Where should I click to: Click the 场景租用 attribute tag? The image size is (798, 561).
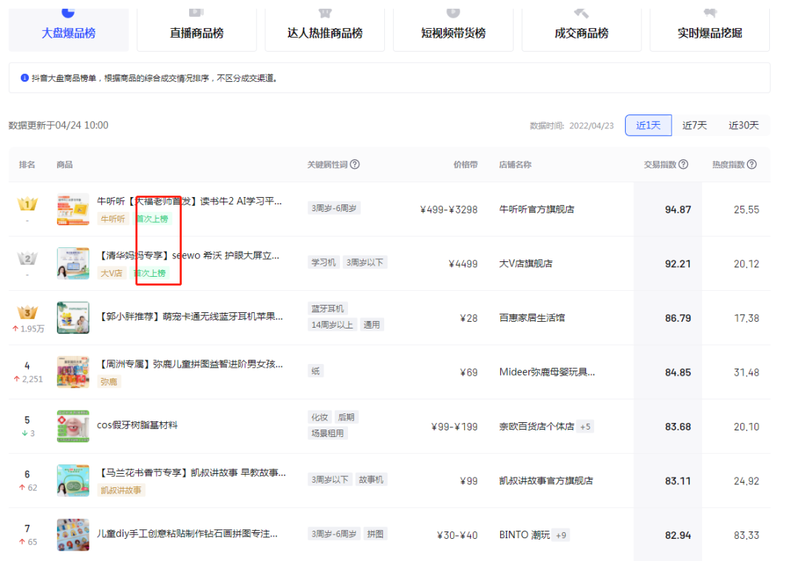click(328, 433)
